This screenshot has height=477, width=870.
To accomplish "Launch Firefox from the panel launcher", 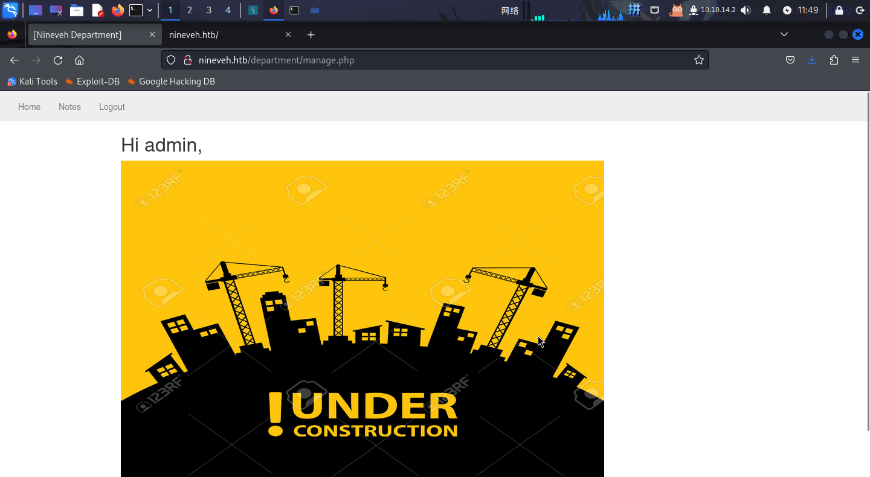I will click(x=117, y=10).
